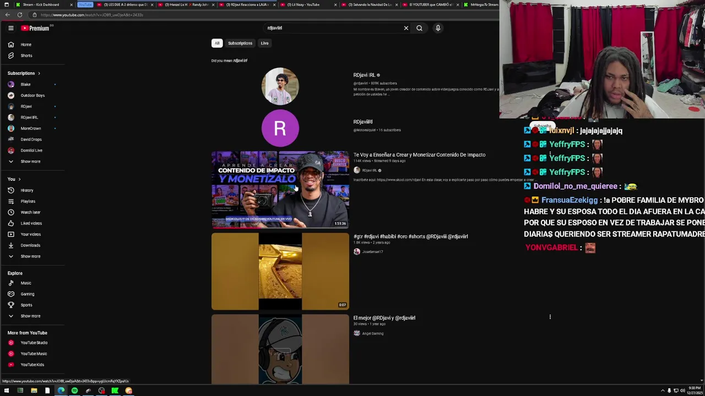Select the Live filter chip
Screen dimensions: 705x396
point(264,43)
